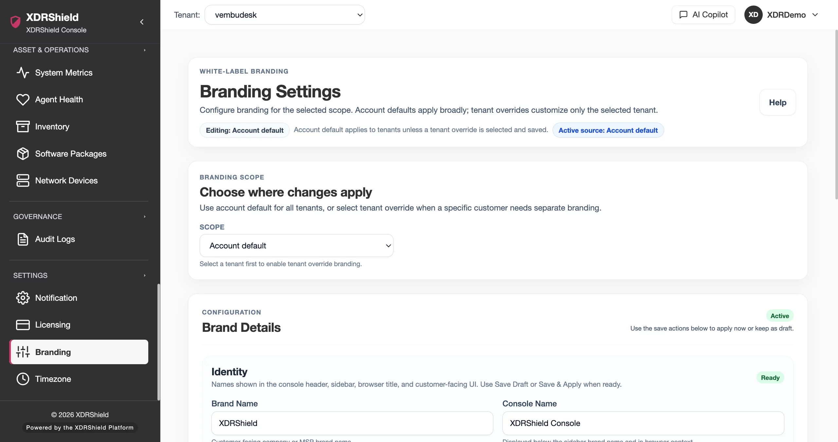Image resolution: width=838 pixels, height=442 pixels.
Task: Click the Notification gear icon
Action: pos(23,298)
